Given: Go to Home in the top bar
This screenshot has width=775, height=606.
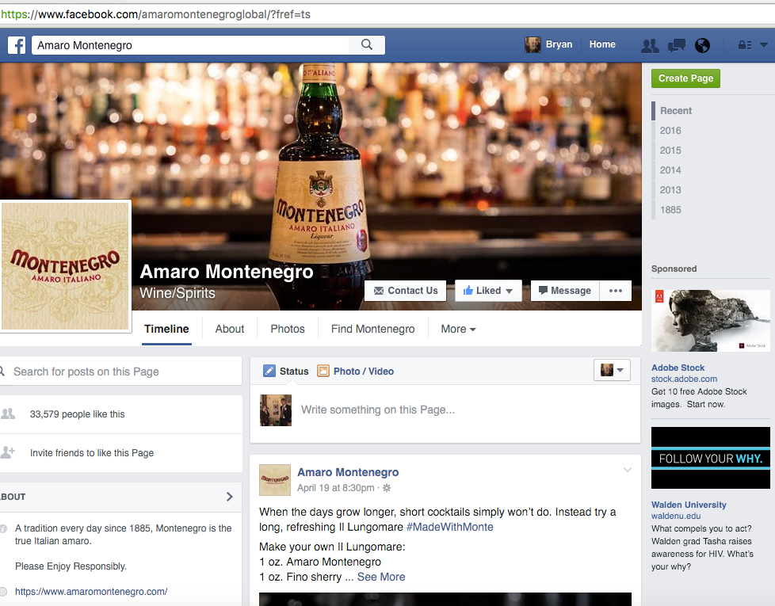Looking at the screenshot, I should click(x=602, y=44).
